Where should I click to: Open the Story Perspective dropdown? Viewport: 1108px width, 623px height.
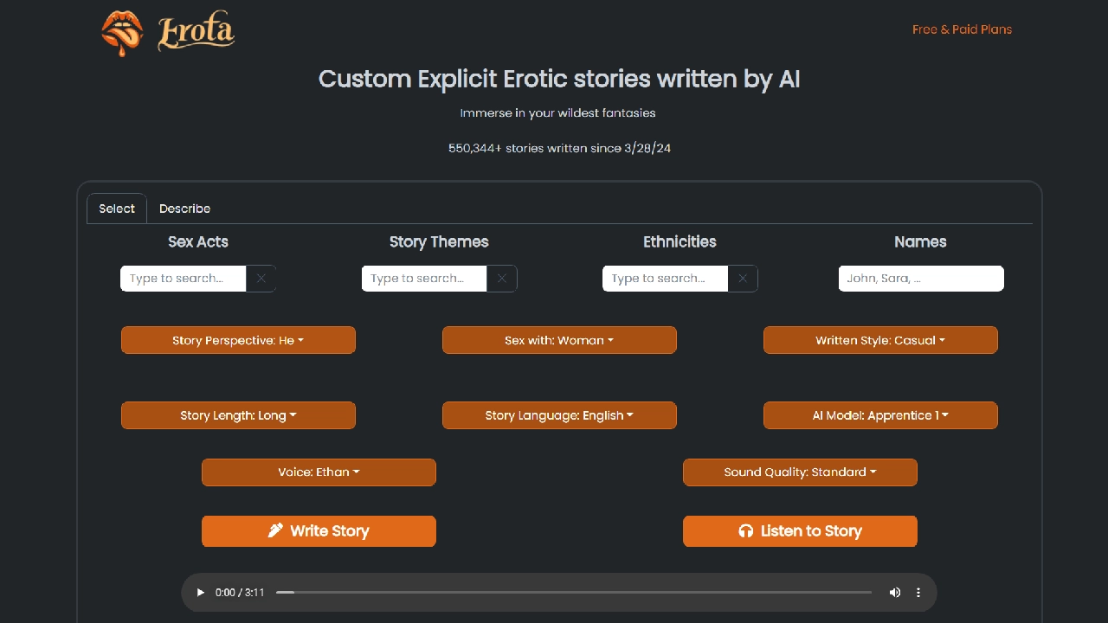238,340
